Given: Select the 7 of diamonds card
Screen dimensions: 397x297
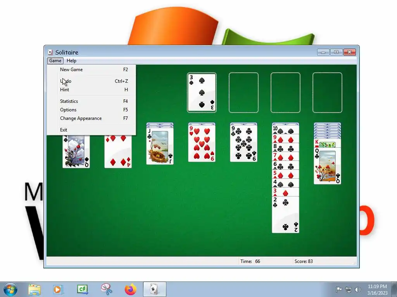Looking at the screenshot, I should (285, 156).
